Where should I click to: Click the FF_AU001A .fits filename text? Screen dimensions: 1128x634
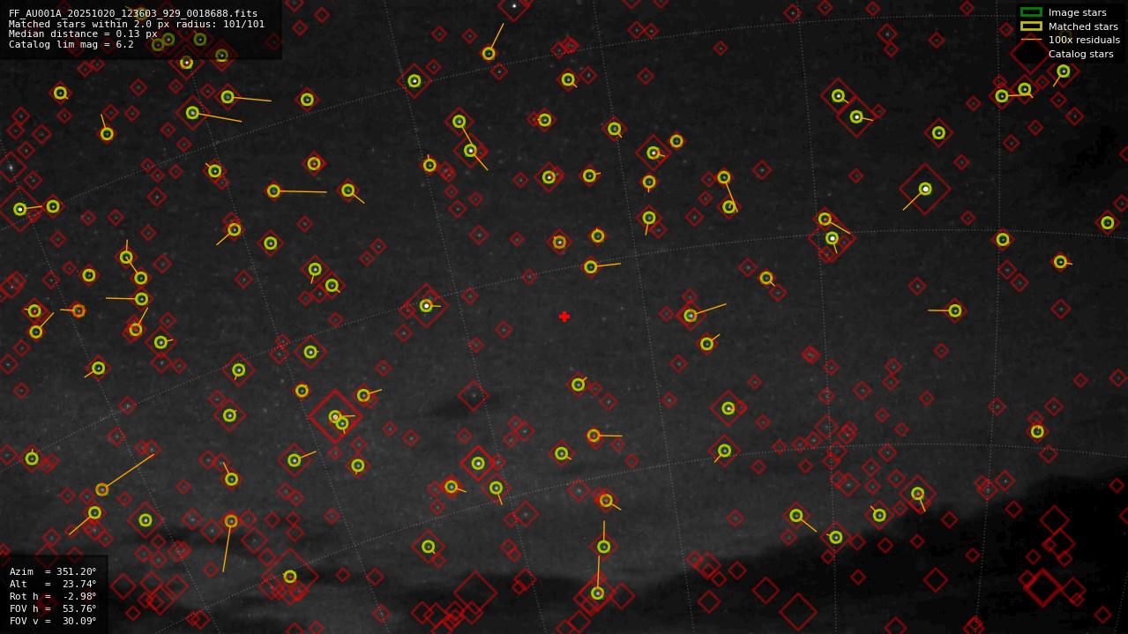point(133,14)
